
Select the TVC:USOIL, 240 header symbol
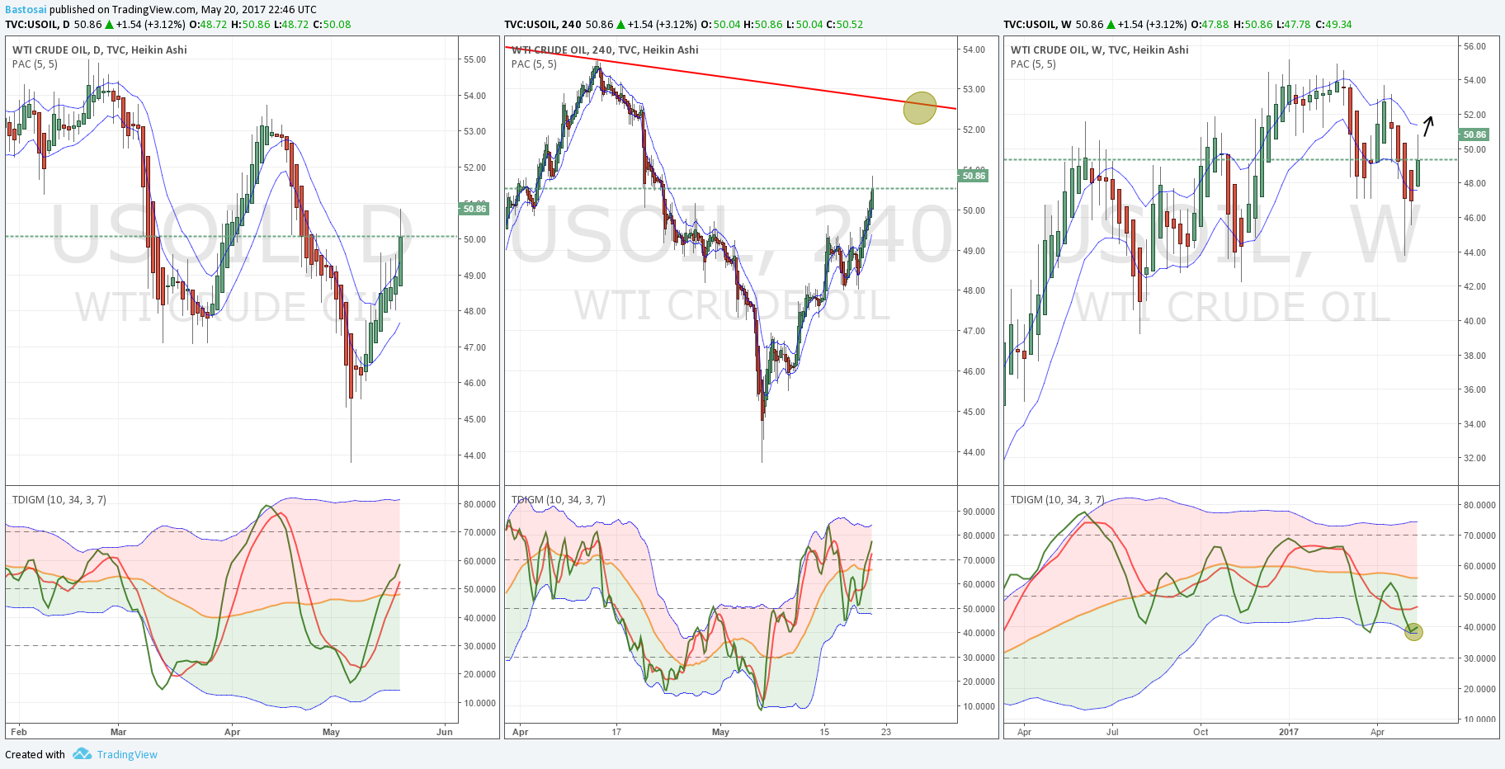543,24
